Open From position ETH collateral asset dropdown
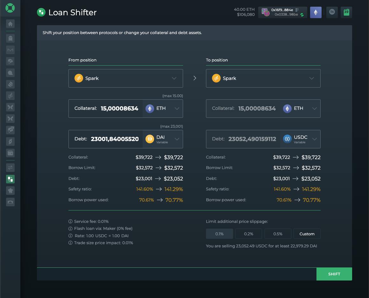Image resolution: width=369 pixels, height=298 pixels. [x=163, y=109]
